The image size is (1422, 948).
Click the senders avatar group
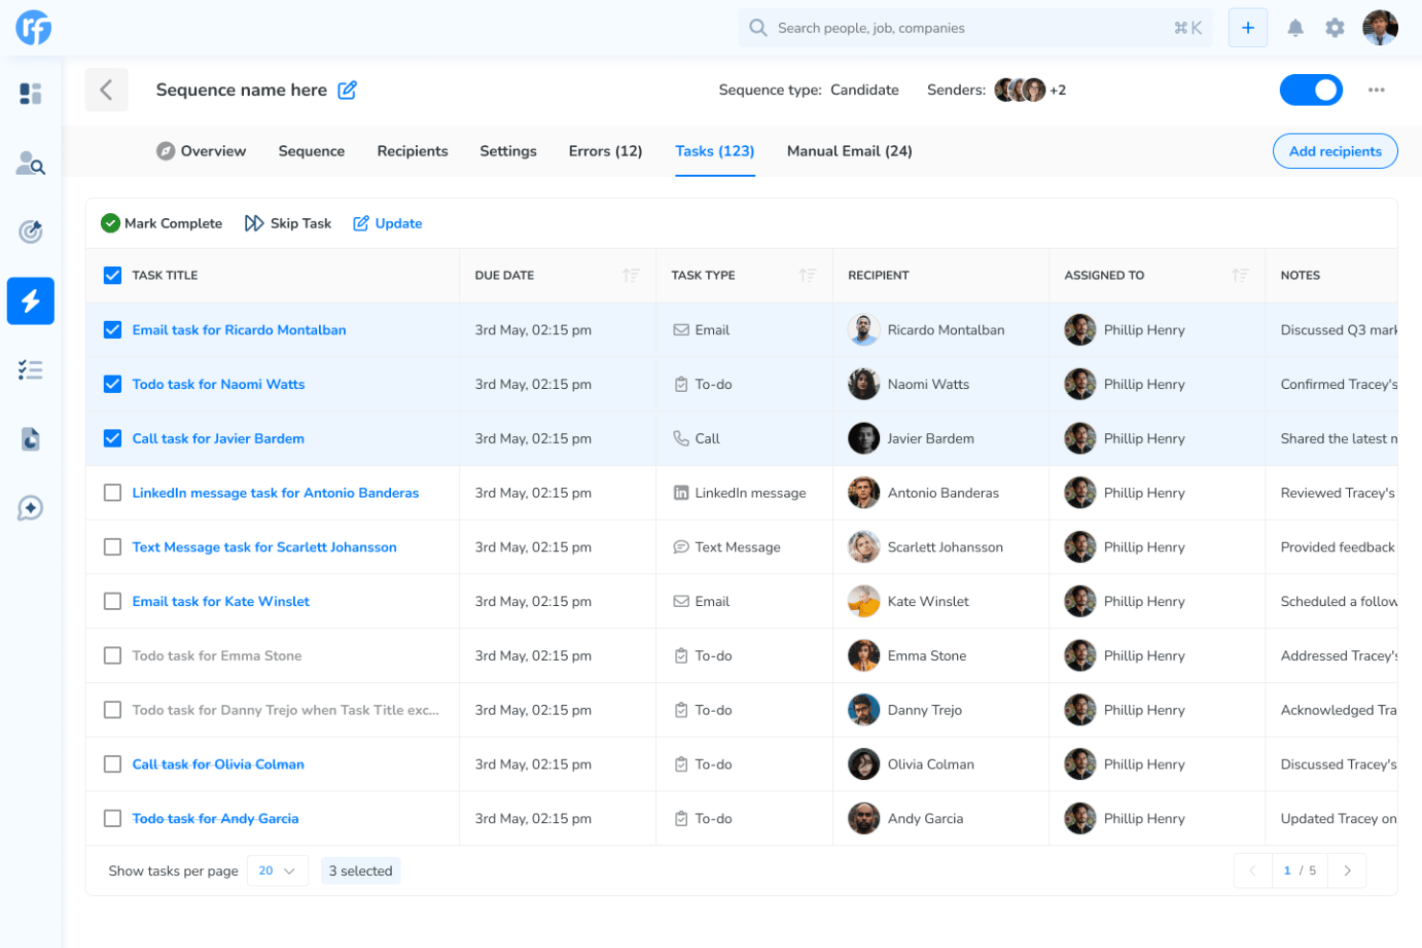(x=1020, y=90)
